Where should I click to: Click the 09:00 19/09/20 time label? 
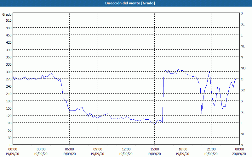98,152
